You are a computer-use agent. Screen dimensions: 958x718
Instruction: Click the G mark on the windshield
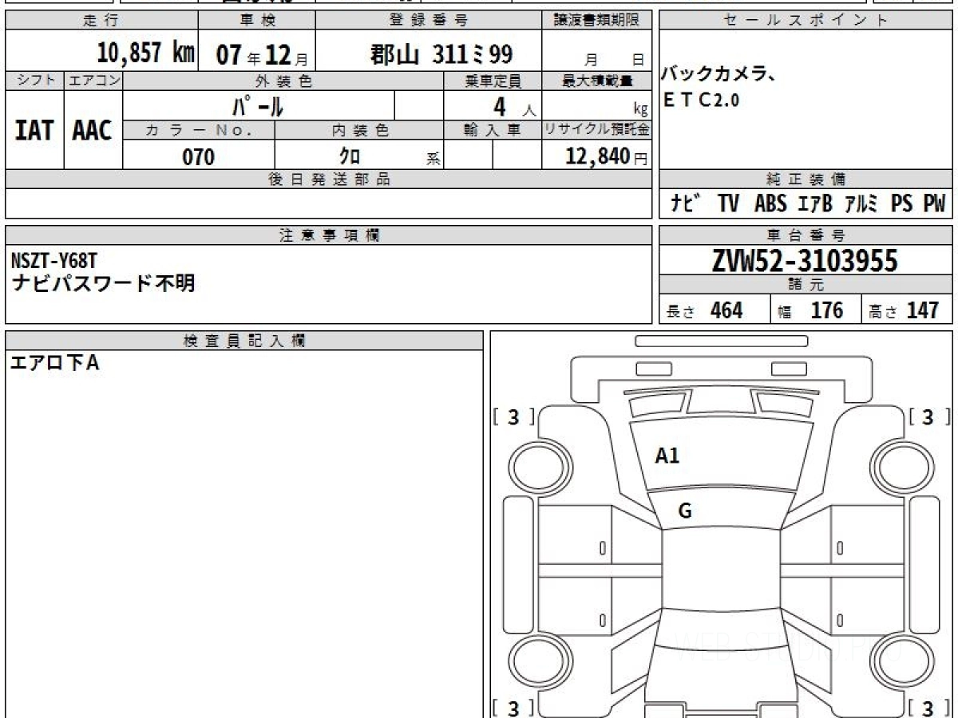pyautogui.click(x=685, y=511)
